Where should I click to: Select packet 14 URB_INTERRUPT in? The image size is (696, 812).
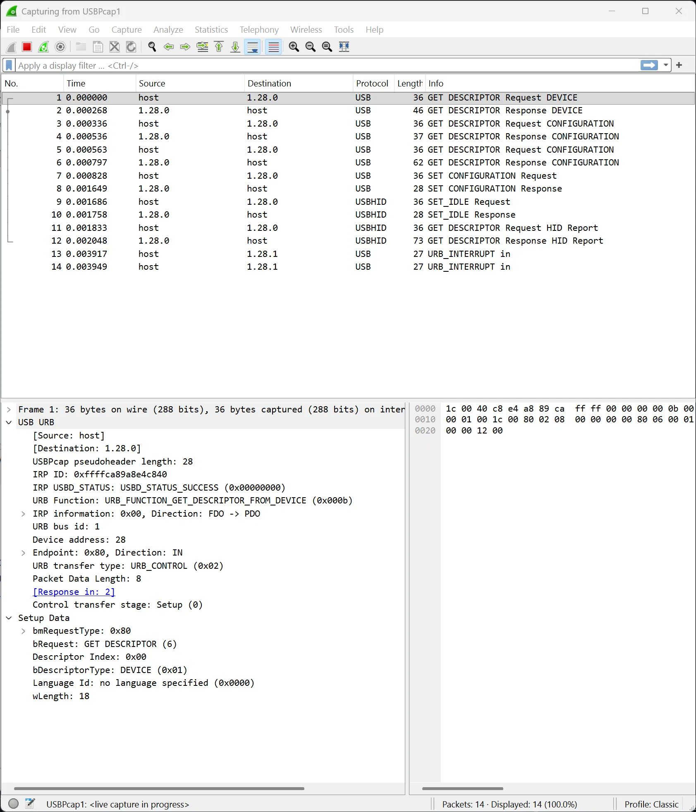348,267
